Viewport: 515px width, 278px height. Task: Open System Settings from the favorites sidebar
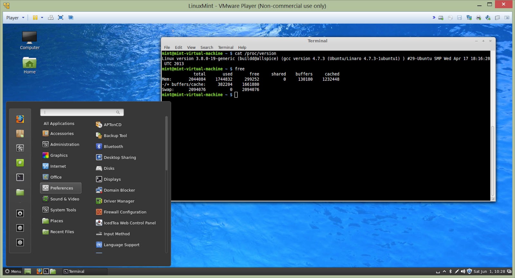tap(20, 148)
